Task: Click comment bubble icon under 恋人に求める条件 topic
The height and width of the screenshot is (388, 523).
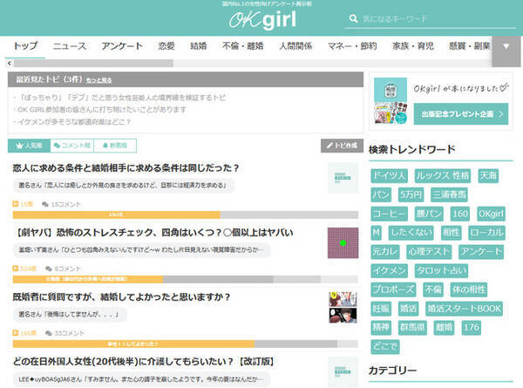Action: tap(46, 203)
